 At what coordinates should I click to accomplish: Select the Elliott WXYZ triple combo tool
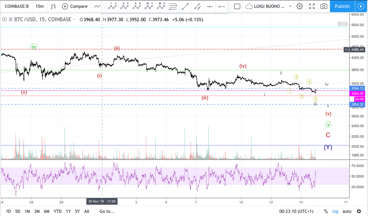[161, 6]
